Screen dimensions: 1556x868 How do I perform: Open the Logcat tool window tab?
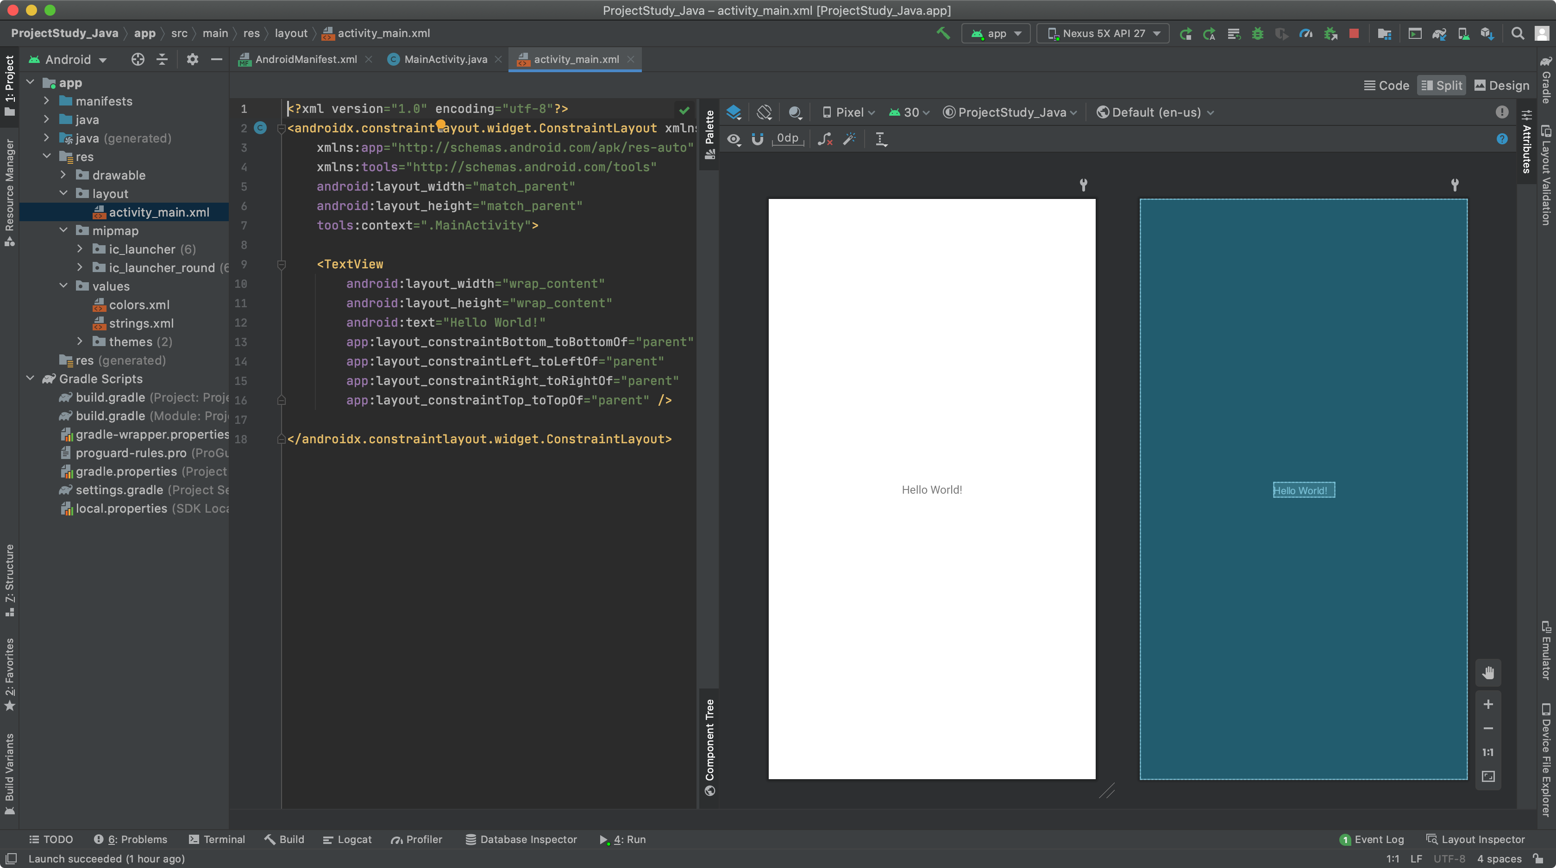pos(347,839)
